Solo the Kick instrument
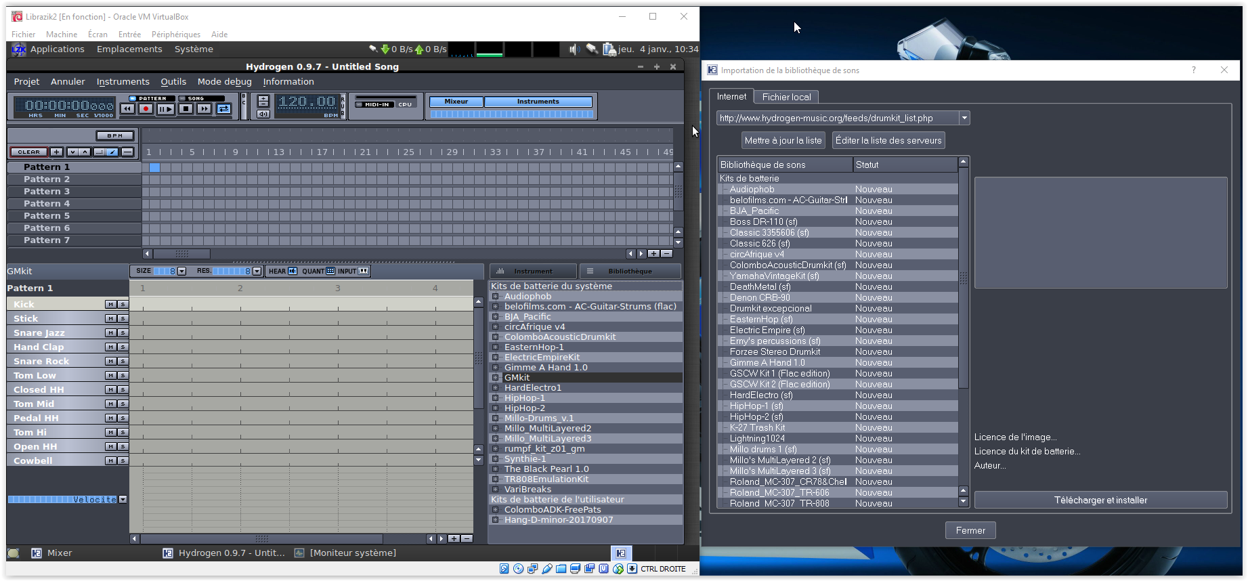Viewport: 1248px width, 581px height. [x=123, y=305]
